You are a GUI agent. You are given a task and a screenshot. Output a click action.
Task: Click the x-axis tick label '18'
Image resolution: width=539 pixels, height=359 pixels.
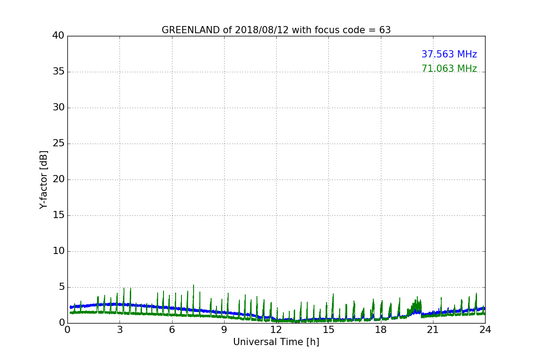point(380,330)
